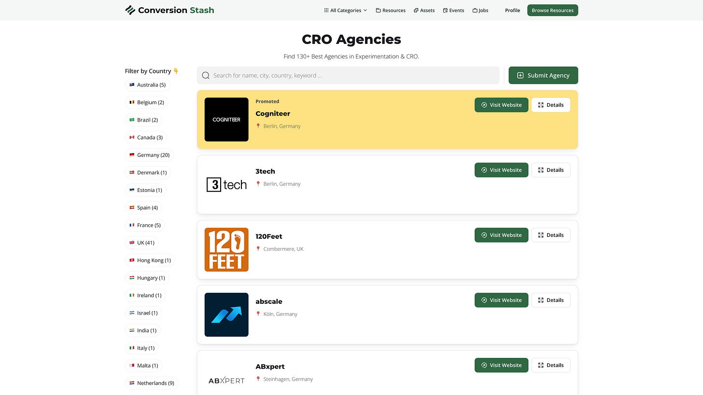Open the All Categories dropdown

[345, 10]
